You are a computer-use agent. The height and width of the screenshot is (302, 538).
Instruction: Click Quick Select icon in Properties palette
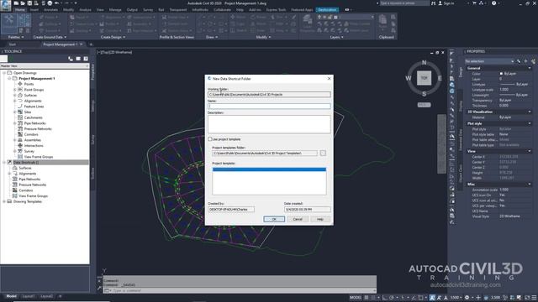coord(533,61)
